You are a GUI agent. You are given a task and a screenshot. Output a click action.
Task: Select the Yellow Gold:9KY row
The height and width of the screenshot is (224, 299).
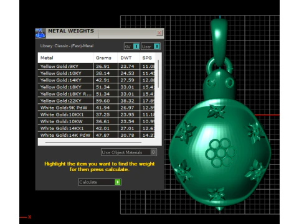point(96,67)
